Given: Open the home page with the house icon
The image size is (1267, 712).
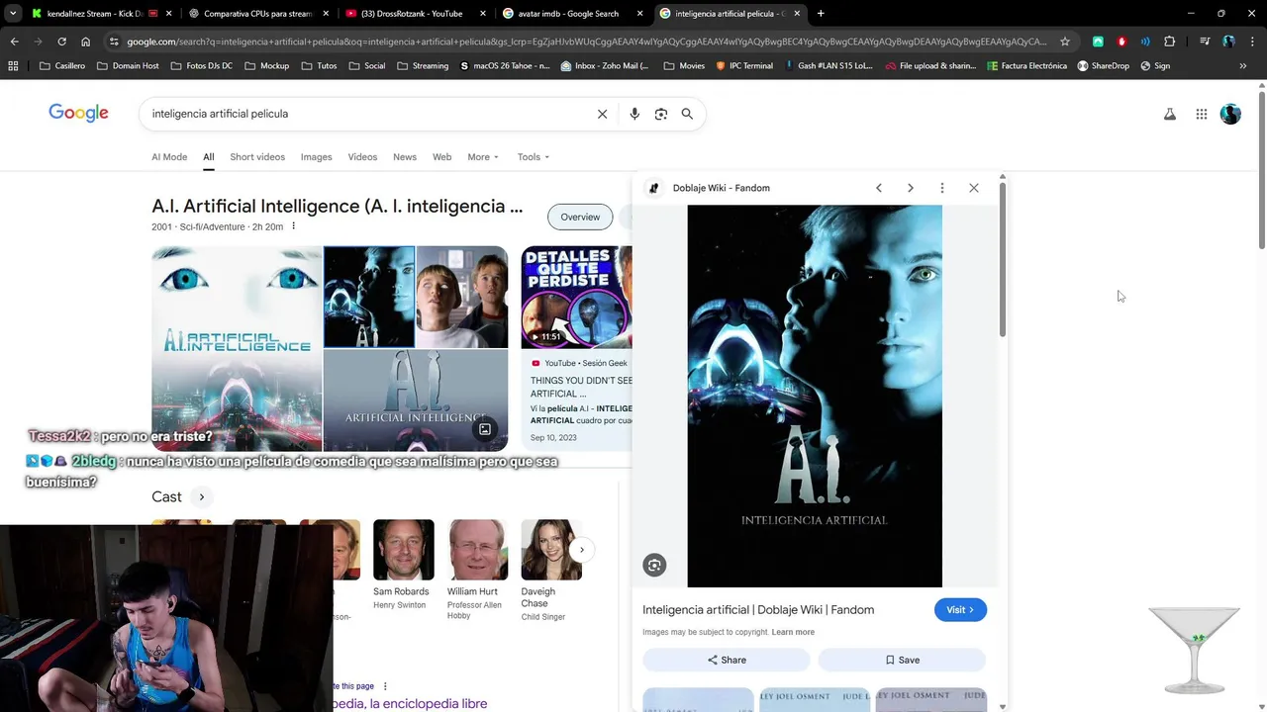Looking at the screenshot, I should (85, 42).
